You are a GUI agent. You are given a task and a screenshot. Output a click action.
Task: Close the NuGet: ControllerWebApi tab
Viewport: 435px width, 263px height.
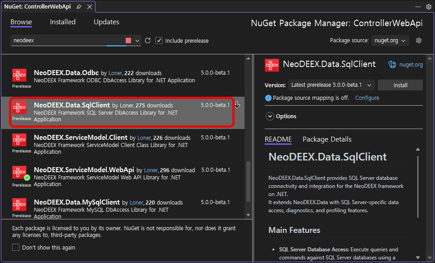(x=90, y=7)
